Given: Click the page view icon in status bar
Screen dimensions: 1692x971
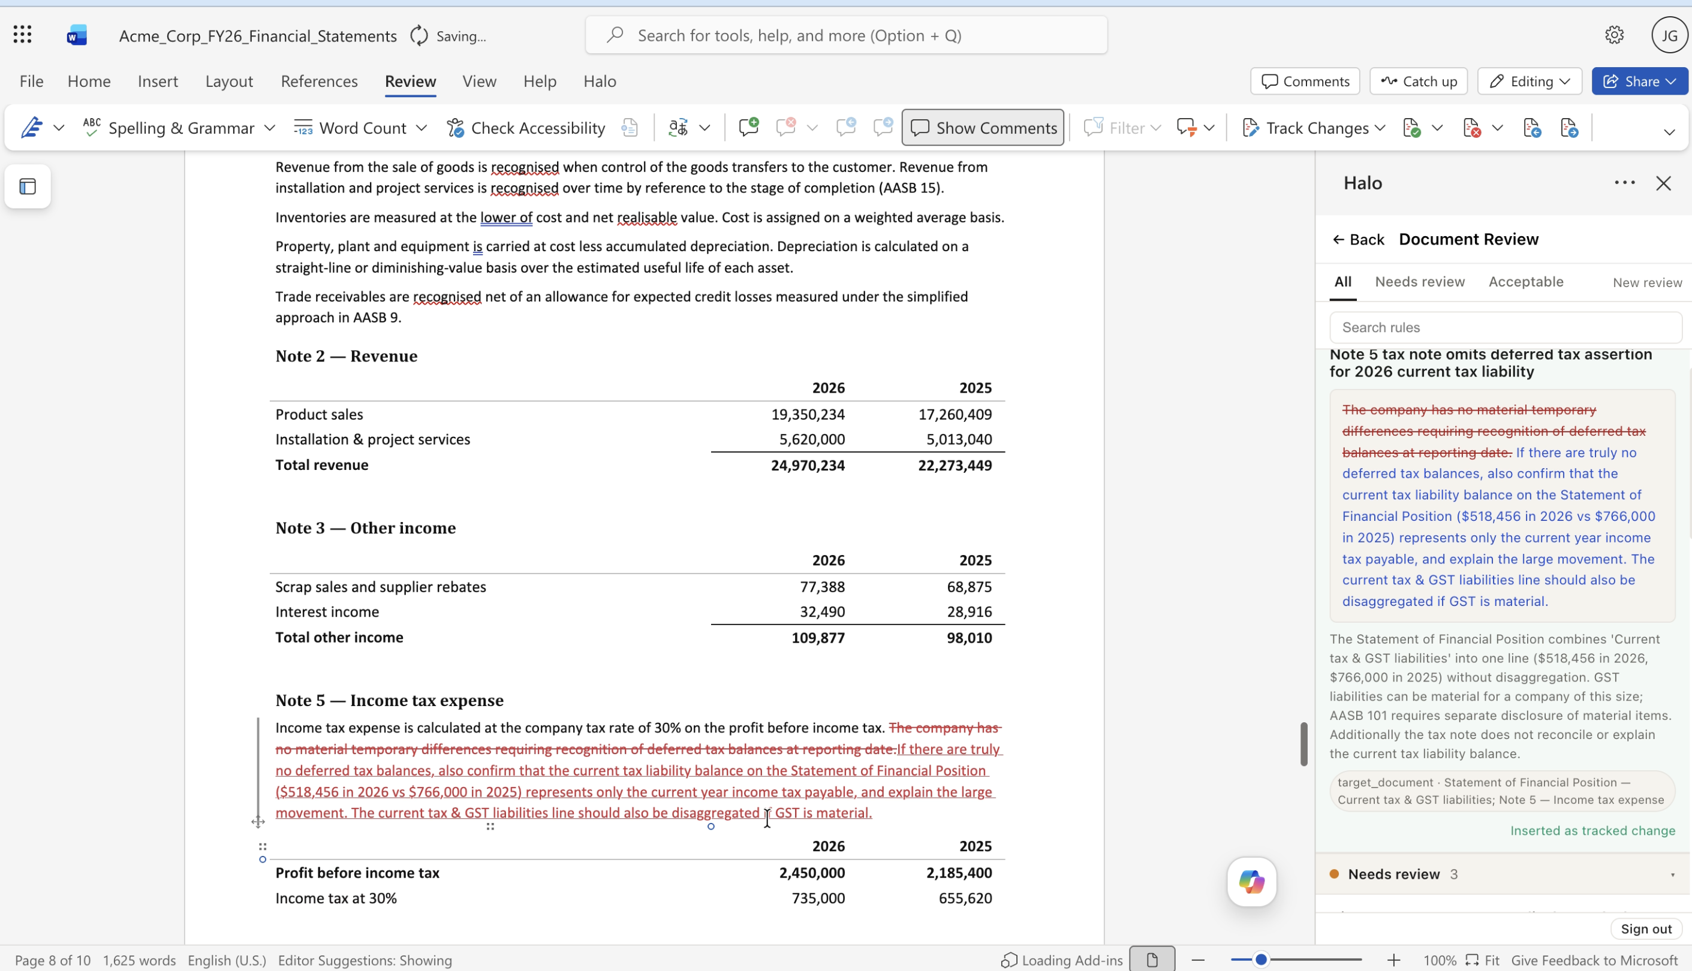Looking at the screenshot, I should [1152, 960].
